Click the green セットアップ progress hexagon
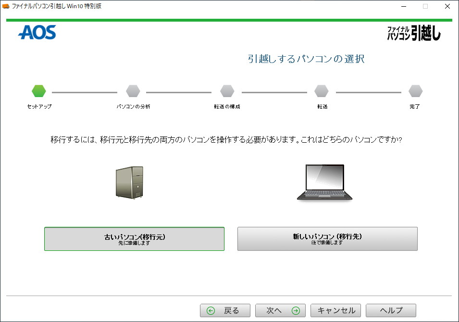The width and height of the screenshot is (459, 322). (x=38, y=91)
